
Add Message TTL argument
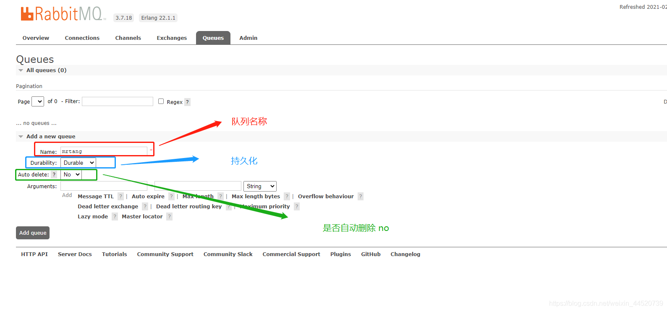pyautogui.click(x=96, y=197)
